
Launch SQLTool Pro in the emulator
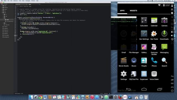(134, 75)
